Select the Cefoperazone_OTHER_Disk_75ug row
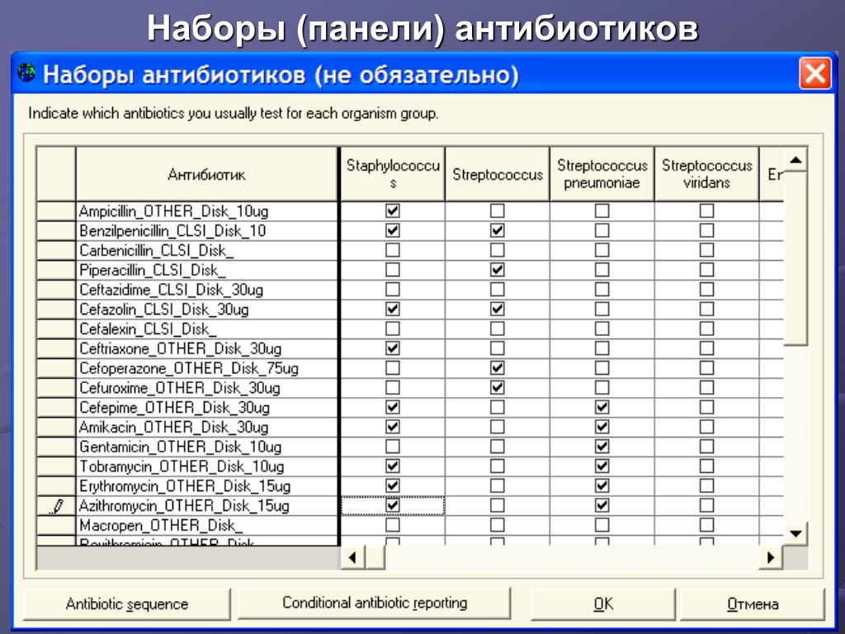Image resolution: width=845 pixels, height=634 pixels. pos(207,369)
